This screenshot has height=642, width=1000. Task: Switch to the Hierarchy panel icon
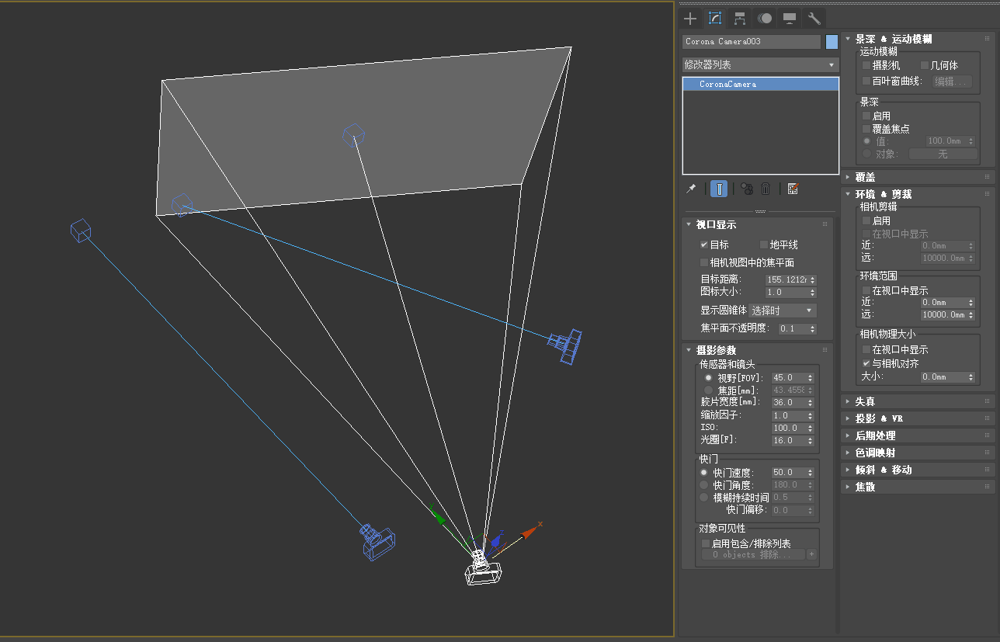(x=740, y=19)
